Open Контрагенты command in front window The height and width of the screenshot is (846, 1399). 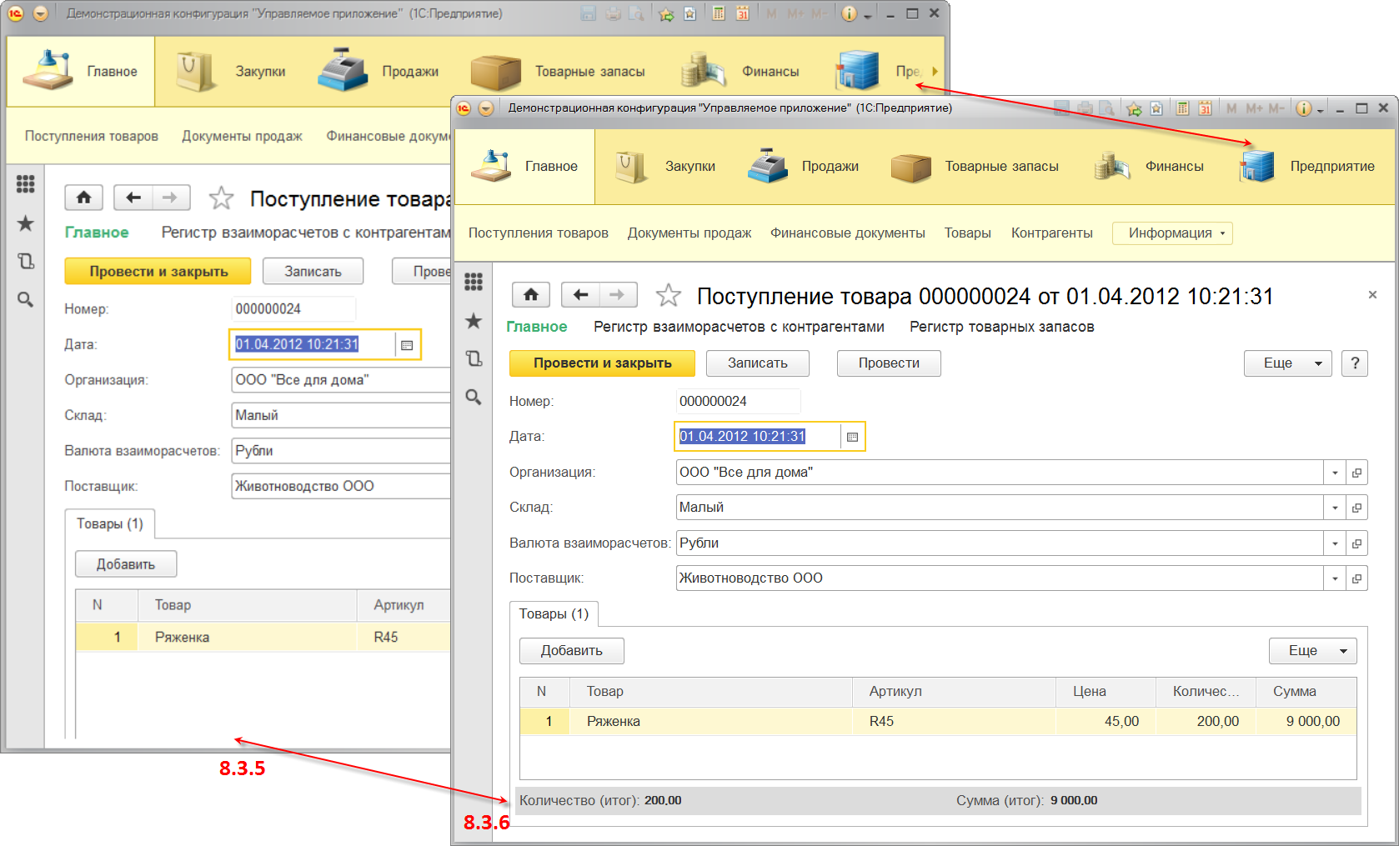coord(1052,233)
